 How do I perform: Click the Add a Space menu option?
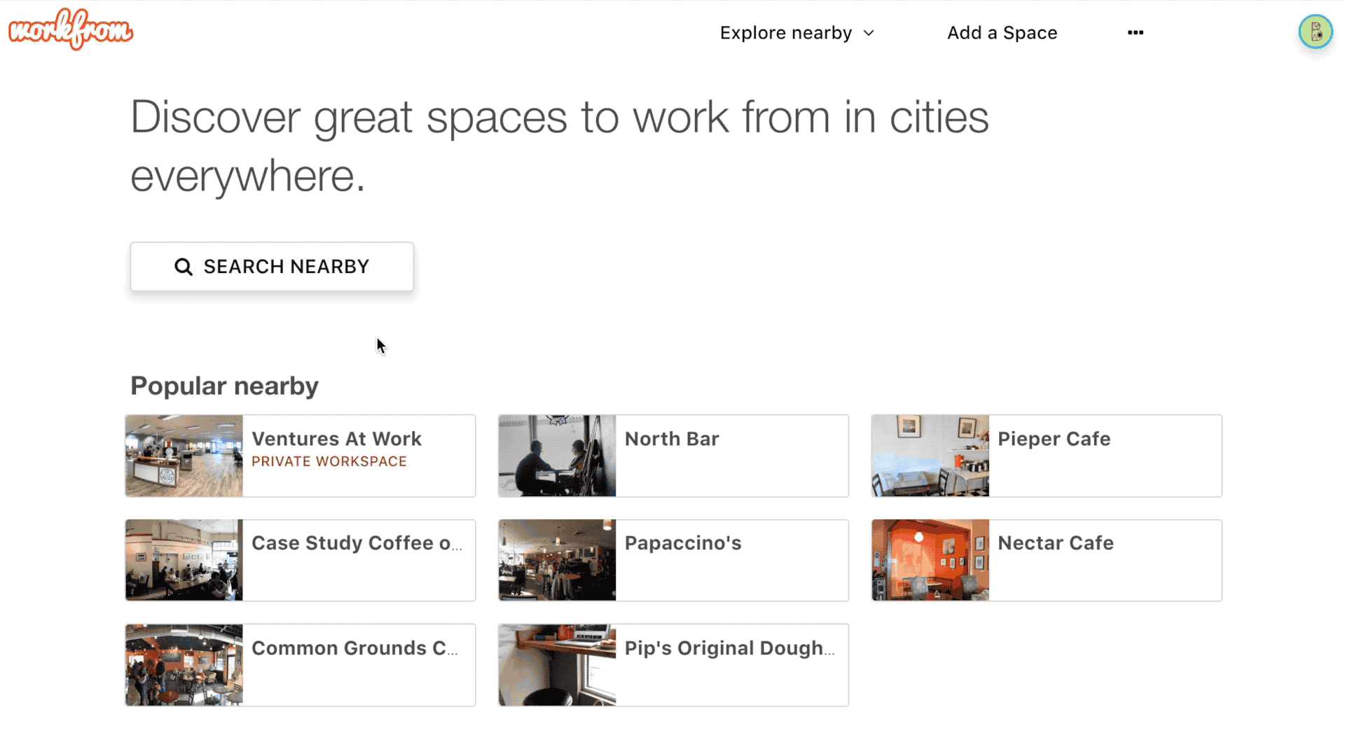pyautogui.click(x=1002, y=32)
